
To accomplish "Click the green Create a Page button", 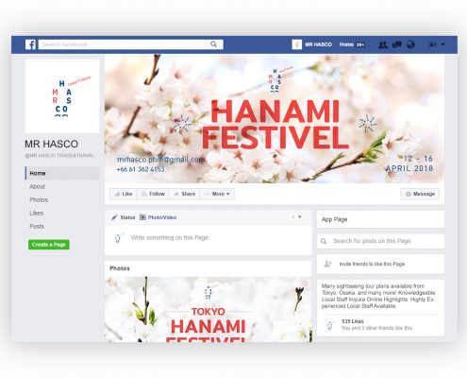I will [49, 245].
